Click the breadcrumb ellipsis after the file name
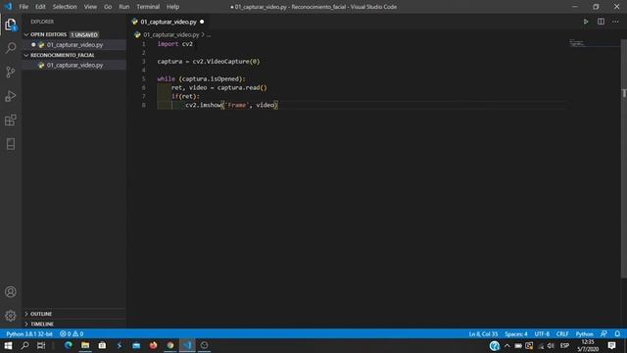The image size is (627, 353). [209, 35]
